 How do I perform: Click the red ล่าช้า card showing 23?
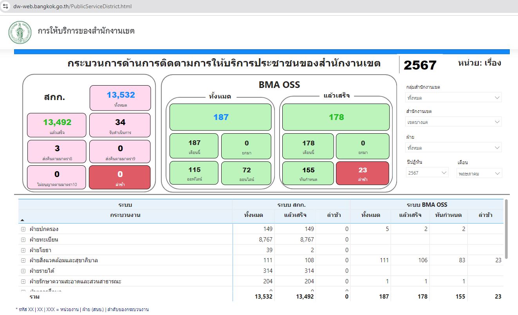point(363,173)
